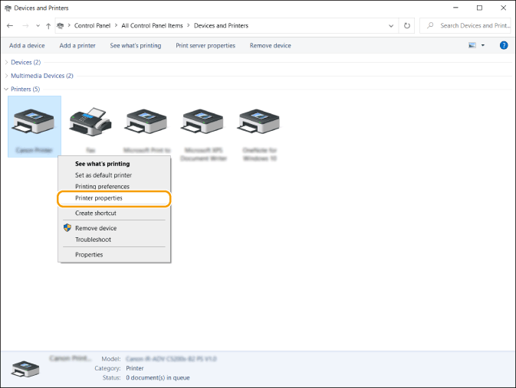This screenshot has width=516, height=388.
Task: Select the OneNote for Windows 10 printer
Action: tap(259, 122)
